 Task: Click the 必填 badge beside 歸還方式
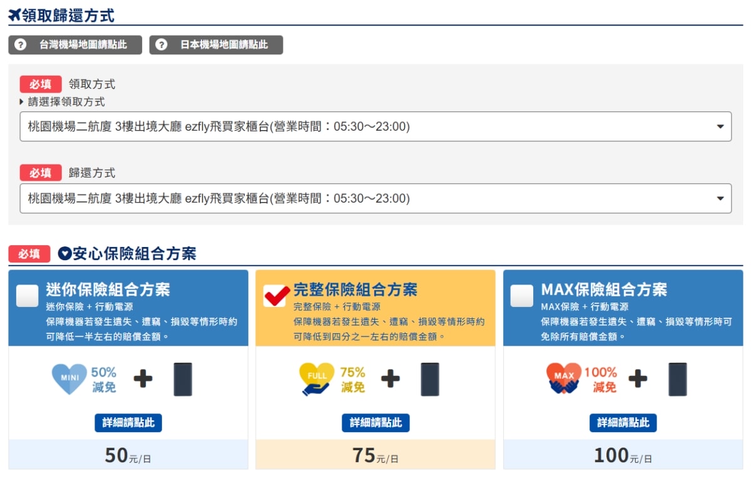(x=41, y=173)
